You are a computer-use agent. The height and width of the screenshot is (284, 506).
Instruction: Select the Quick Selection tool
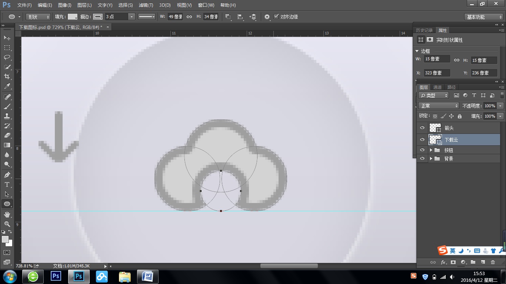(7, 67)
